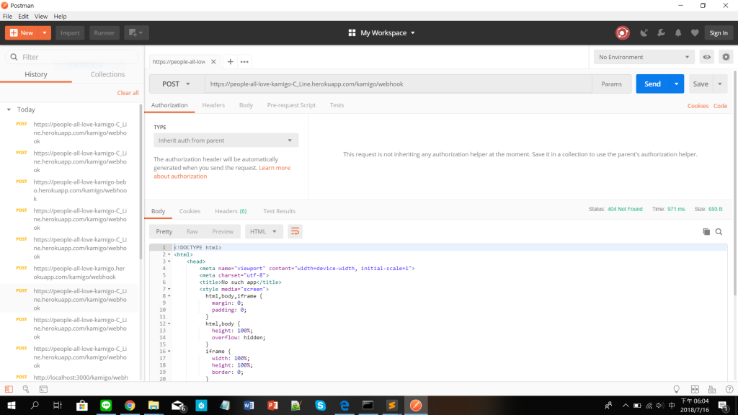This screenshot has height=415, width=738.
Task: Open the HTTP method POST dropdown
Action: pos(177,84)
